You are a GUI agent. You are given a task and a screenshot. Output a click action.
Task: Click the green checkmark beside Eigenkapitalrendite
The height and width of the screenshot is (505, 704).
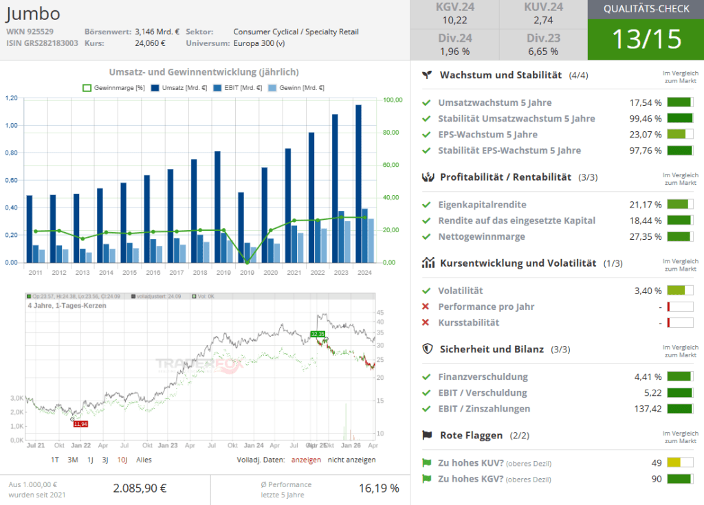(x=426, y=205)
